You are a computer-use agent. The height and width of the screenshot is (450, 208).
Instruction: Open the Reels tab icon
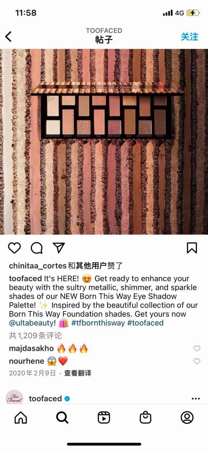coord(104,417)
